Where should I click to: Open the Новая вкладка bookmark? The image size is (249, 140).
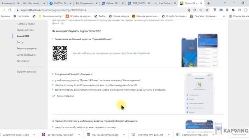(119, 16)
